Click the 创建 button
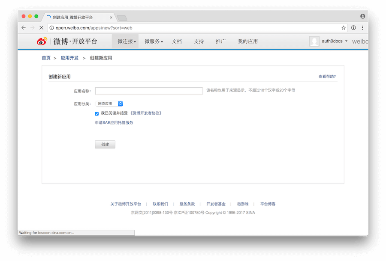Image resolution: width=386 pixels, height=261 pixels. [105, 144]
